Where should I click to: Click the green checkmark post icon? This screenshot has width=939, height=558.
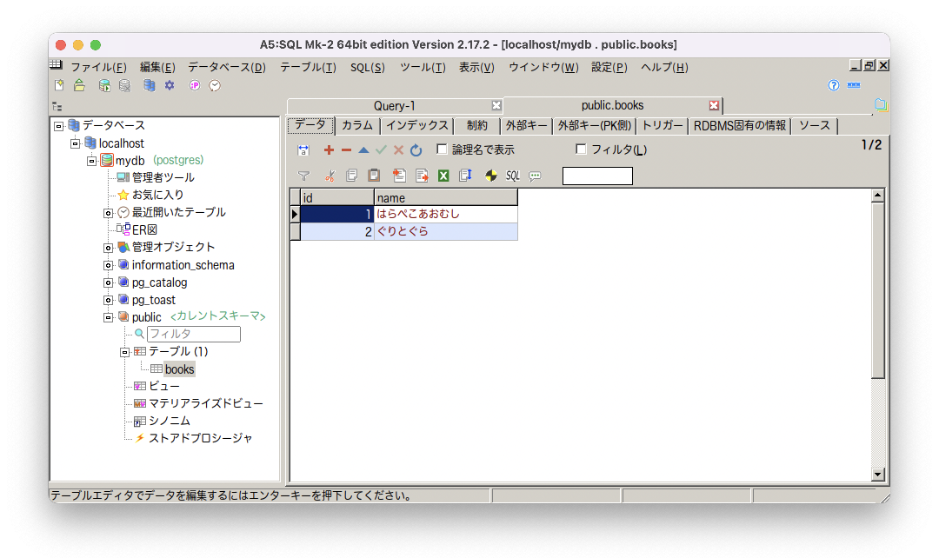(x=381, y=149)
